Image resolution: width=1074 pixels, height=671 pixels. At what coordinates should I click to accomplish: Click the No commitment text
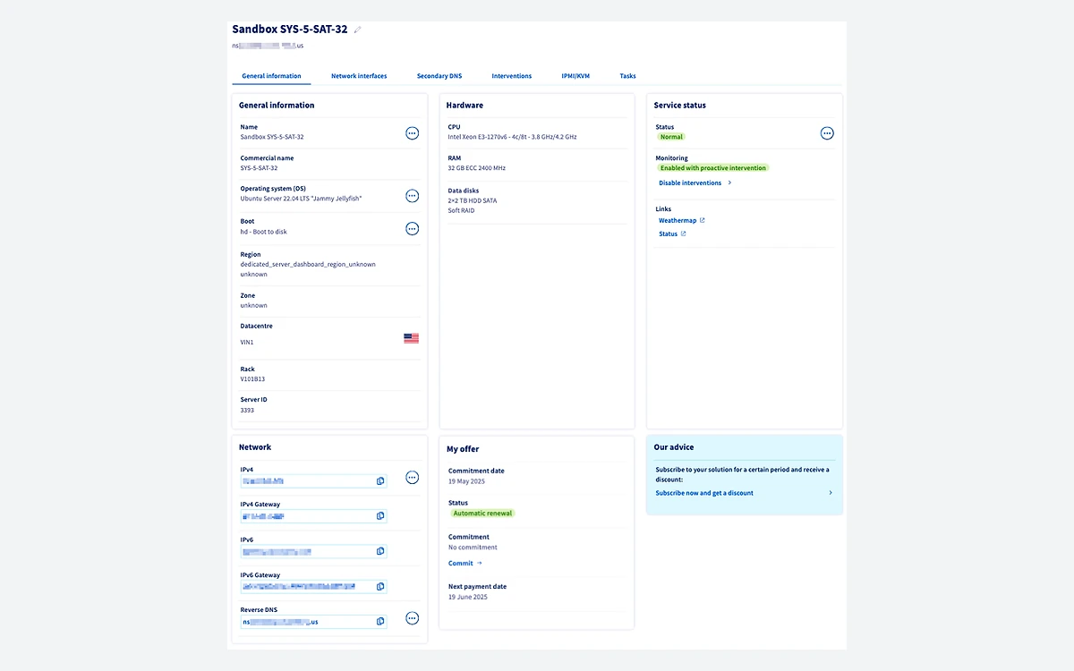pos(473,548)
